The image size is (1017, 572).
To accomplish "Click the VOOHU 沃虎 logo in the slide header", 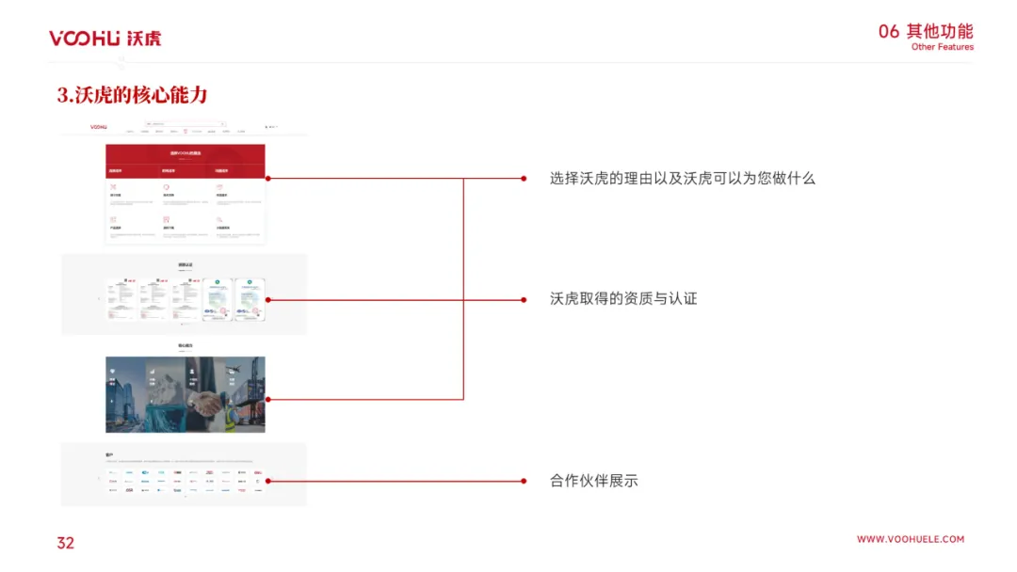I will pos(105,39).
